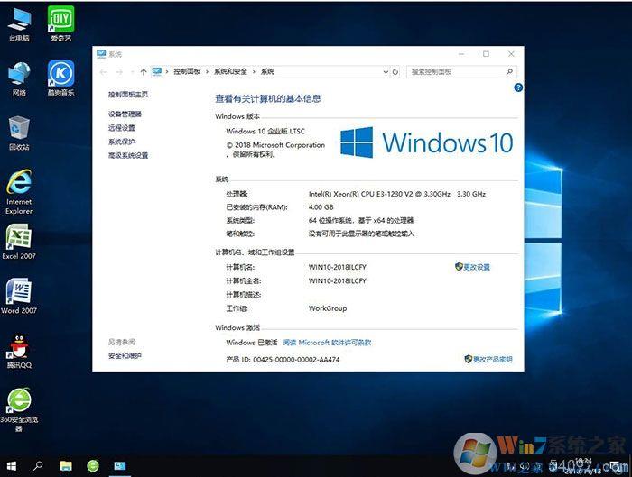Open the Windows Start menu

click(13, 466)
